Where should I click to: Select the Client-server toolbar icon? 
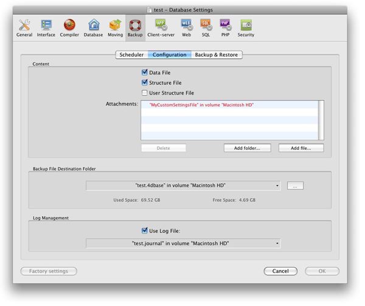161,26
